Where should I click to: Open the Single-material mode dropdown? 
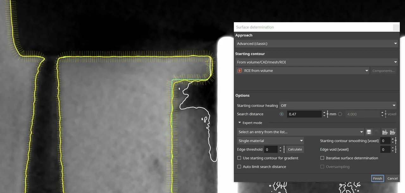pos(271,141)
